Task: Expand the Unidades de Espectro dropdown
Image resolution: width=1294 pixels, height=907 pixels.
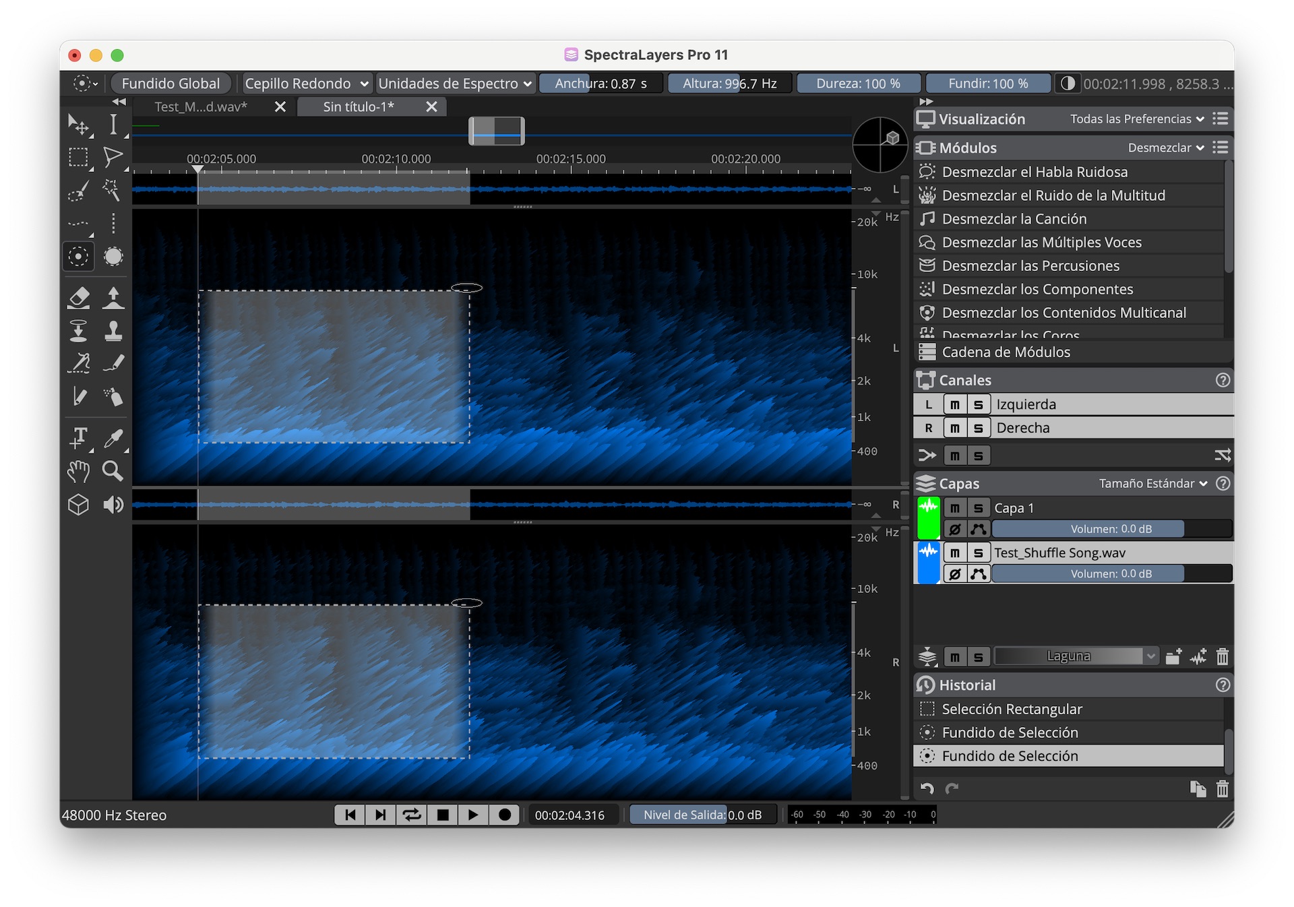Action: [x=455, y=84]
